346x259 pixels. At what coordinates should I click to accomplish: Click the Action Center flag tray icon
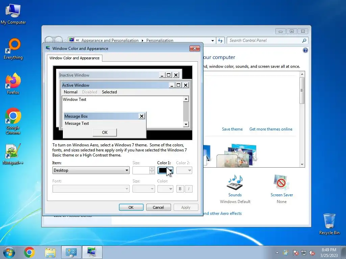[x=295, y=253]
